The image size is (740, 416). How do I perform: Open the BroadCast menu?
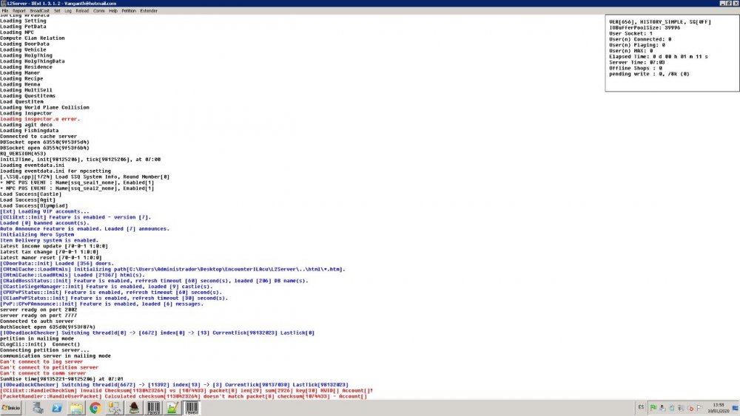39,12
